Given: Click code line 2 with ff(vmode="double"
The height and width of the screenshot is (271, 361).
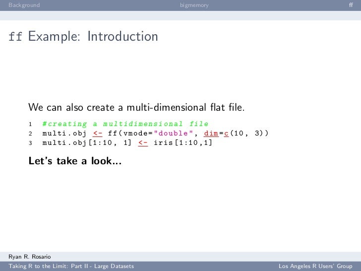Looking at the screenshot, I should pyautogui.click(x=155, y=134).
